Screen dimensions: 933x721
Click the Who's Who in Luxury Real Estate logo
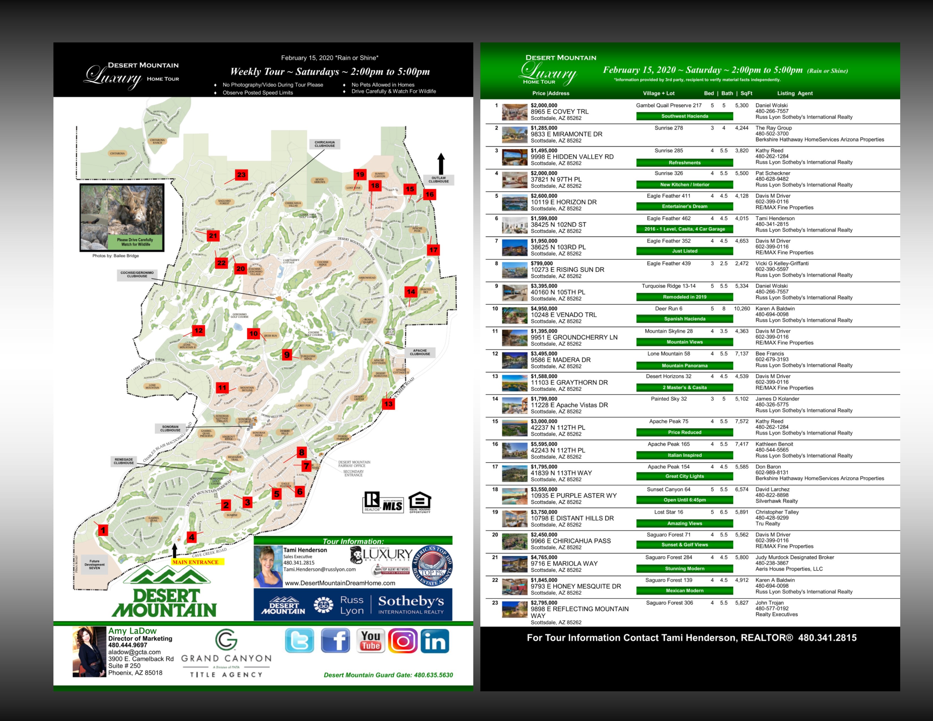(381, 555)
